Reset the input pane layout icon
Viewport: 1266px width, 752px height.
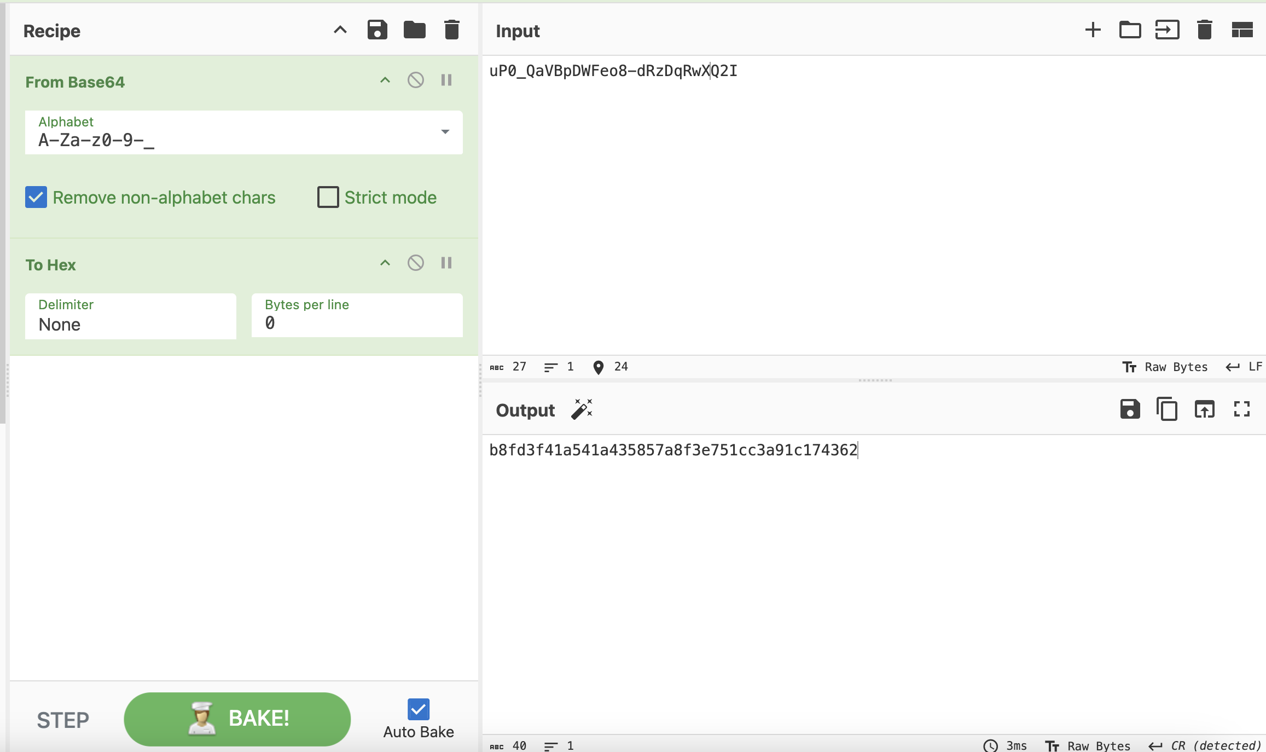click(1242, 30)
